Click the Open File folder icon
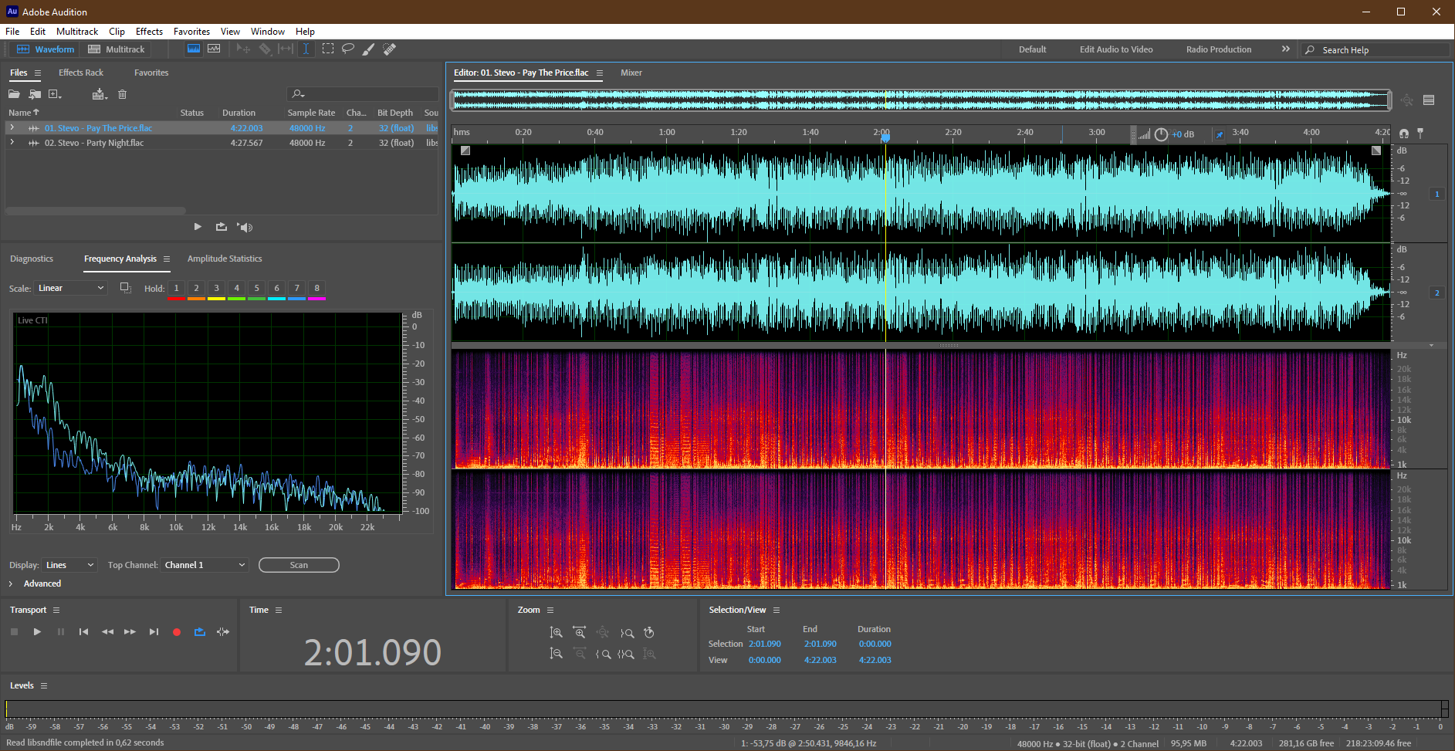Viewport: 1455px width, 751px height. [14, 94]
